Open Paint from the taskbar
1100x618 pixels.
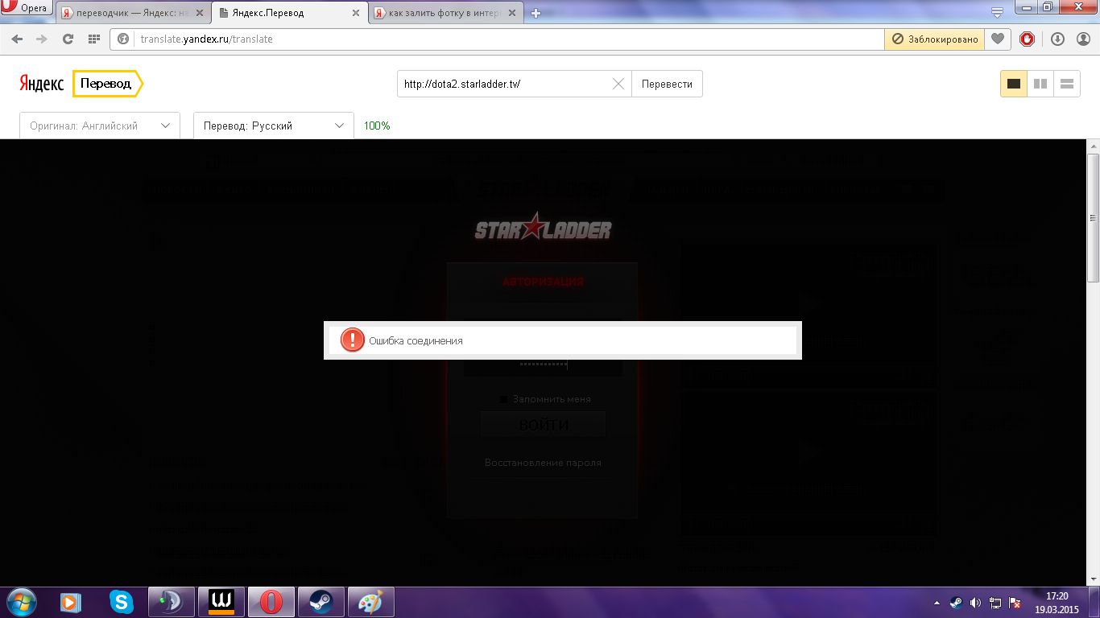(x=371, y=602)
